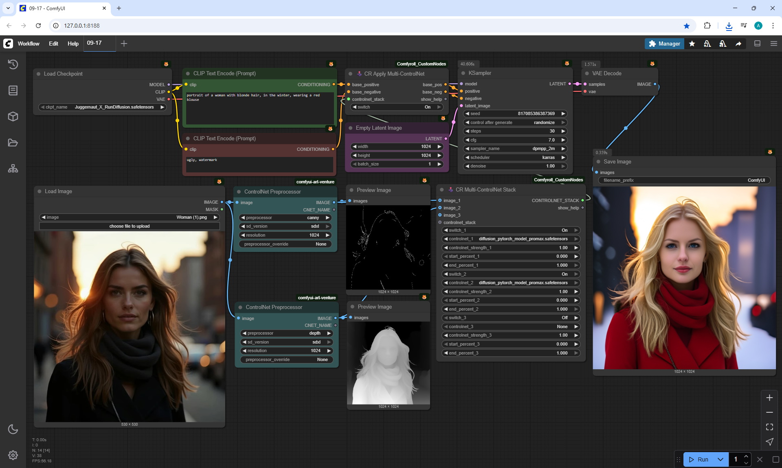Toggle switch in CR Apply Multi-ControlNet
This screenshot has width=782, height=468.
click(397, 107)
